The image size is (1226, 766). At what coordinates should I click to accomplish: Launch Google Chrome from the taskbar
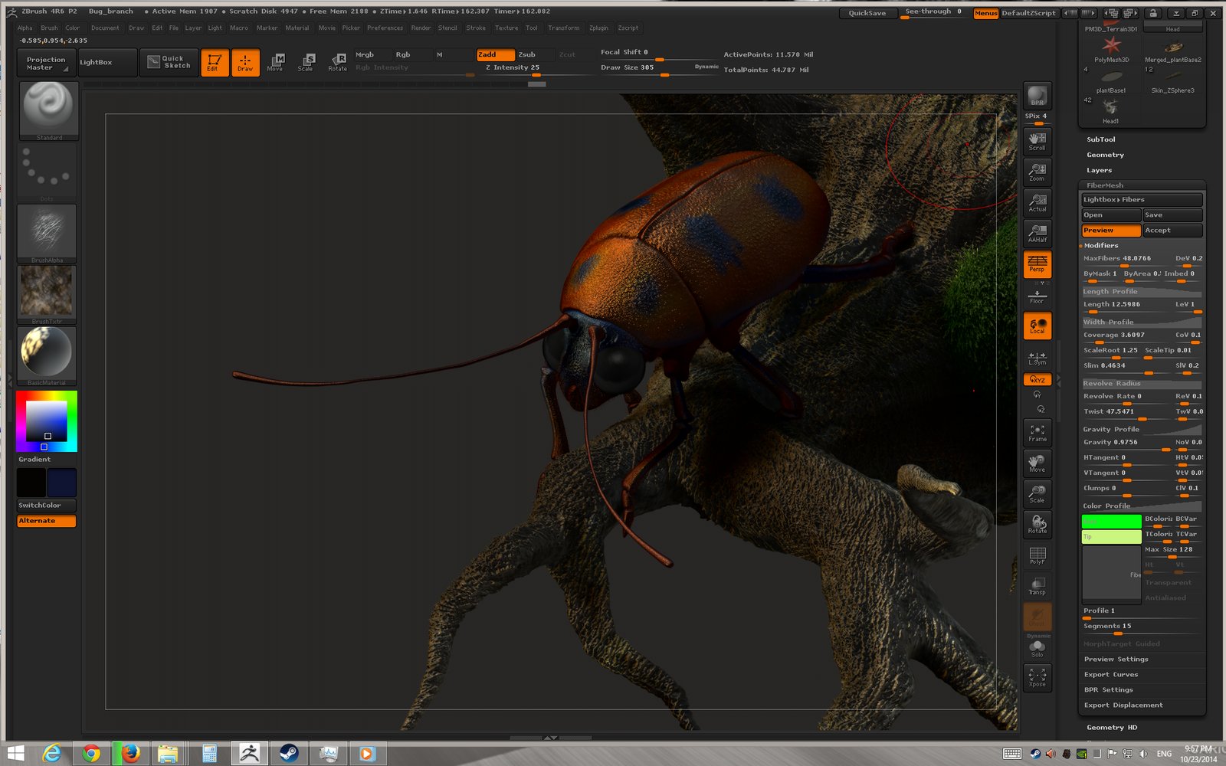click(91, 754)
